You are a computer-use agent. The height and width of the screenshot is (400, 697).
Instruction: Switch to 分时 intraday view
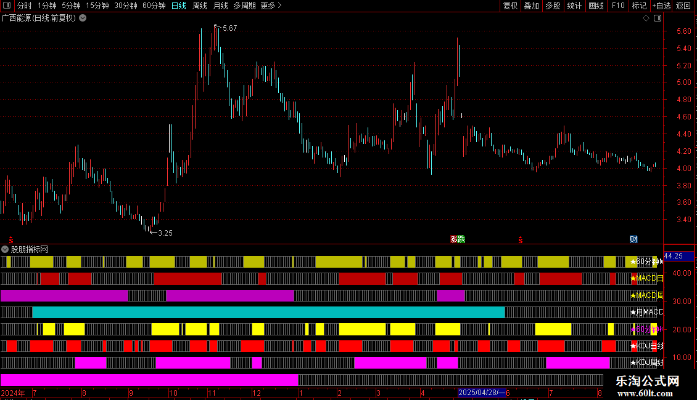(x=24, y=6)
